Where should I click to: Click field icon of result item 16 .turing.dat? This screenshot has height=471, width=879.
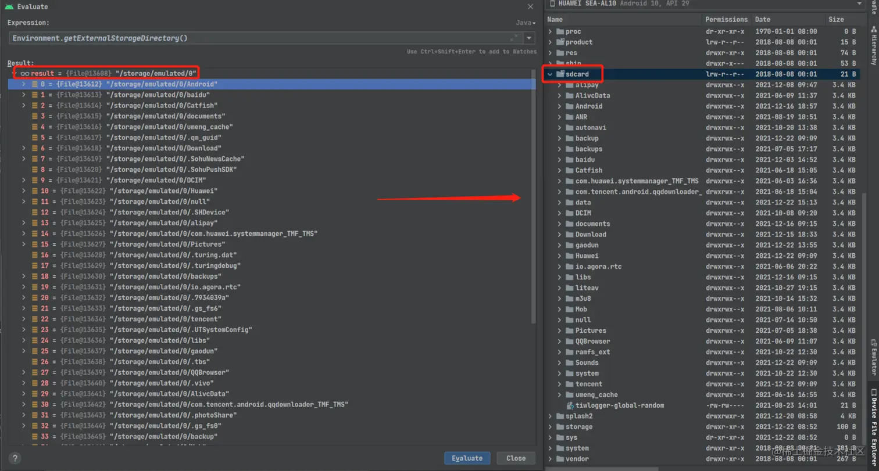click(35, 255)
